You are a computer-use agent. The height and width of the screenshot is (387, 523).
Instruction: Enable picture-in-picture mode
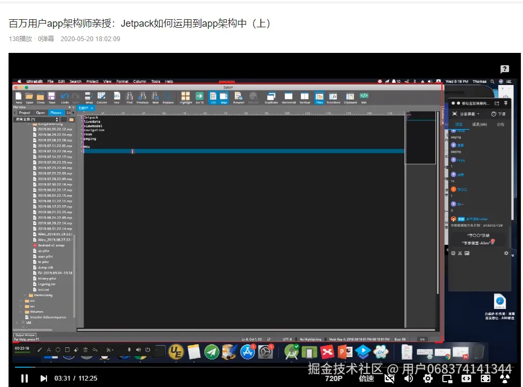(447, 378)
